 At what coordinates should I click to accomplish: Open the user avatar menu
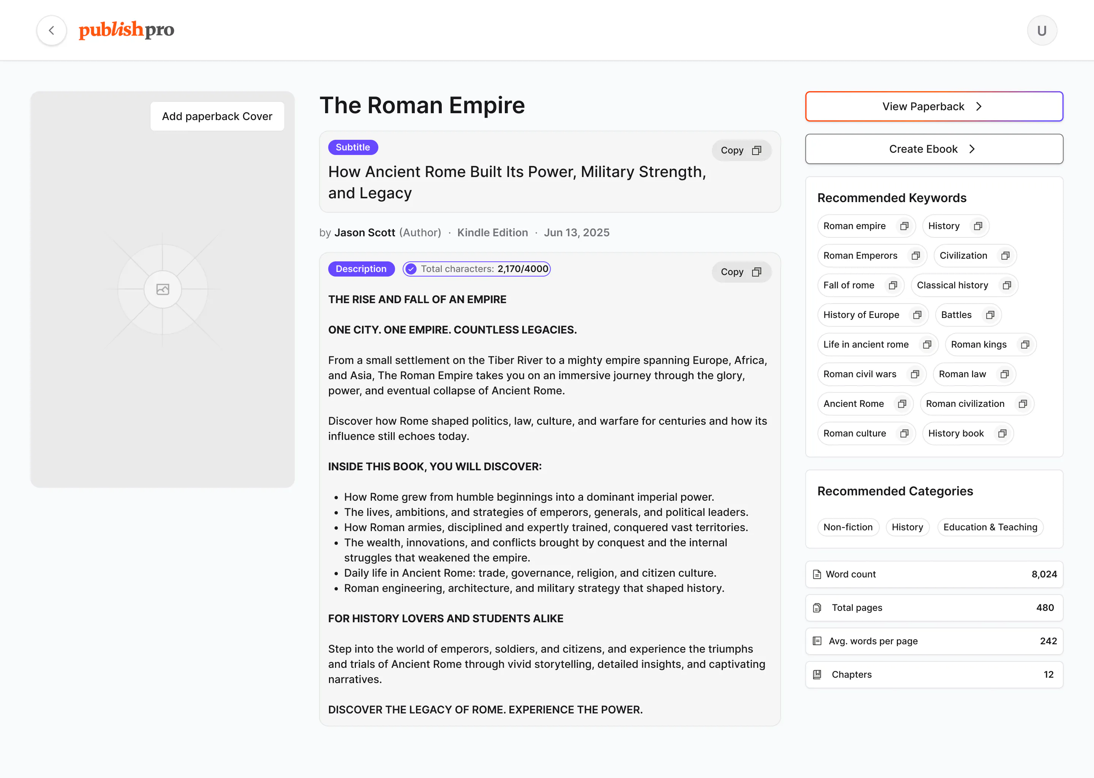pos(1041,31)
